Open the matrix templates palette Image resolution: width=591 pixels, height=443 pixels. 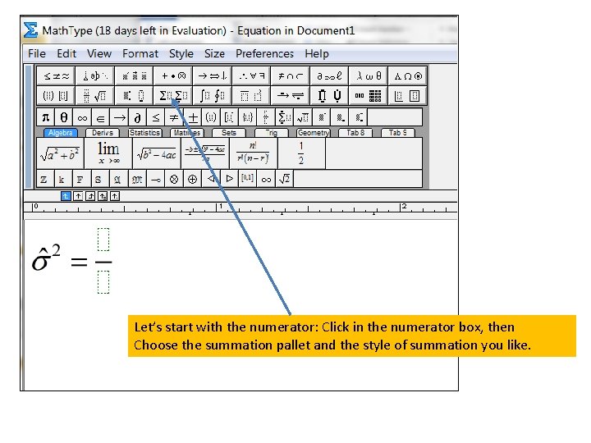pos(369,96)
